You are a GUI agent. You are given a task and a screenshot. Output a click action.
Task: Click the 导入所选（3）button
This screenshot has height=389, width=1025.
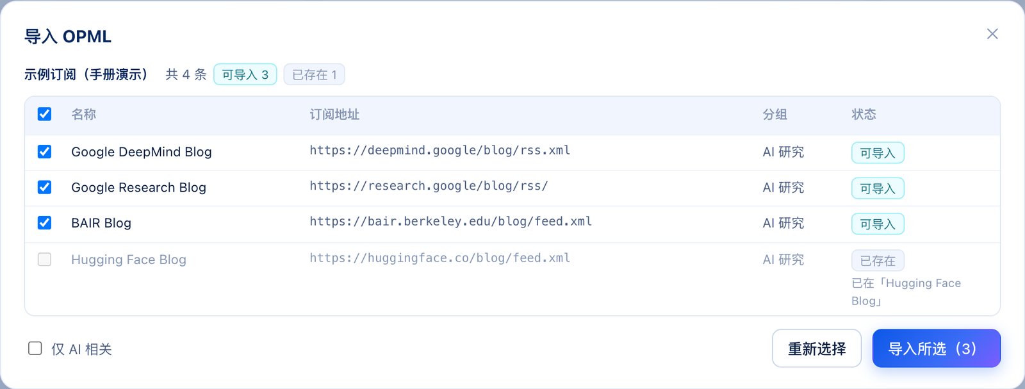coord(936,348)
